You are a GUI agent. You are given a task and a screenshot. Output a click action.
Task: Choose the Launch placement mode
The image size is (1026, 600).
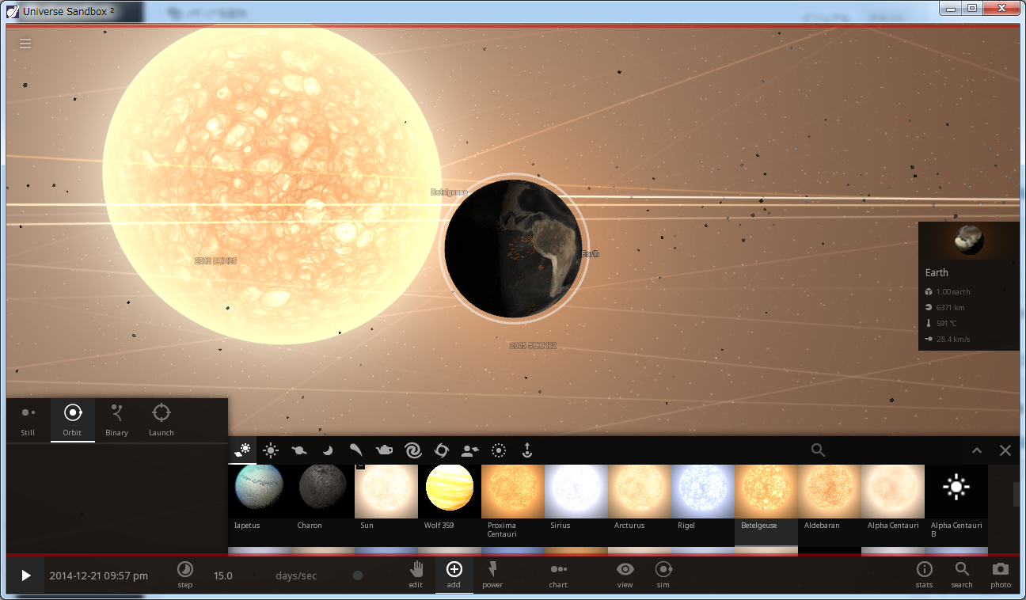click(x=161, y=420)
